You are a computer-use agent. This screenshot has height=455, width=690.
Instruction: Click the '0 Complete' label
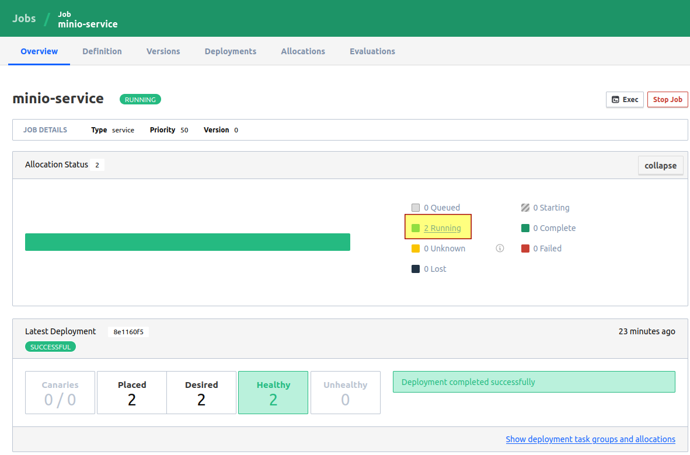pyautogui.click(x=555, y=228)
